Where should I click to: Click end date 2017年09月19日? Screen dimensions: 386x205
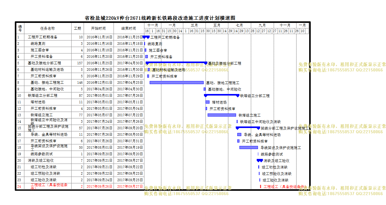point(130,147)
